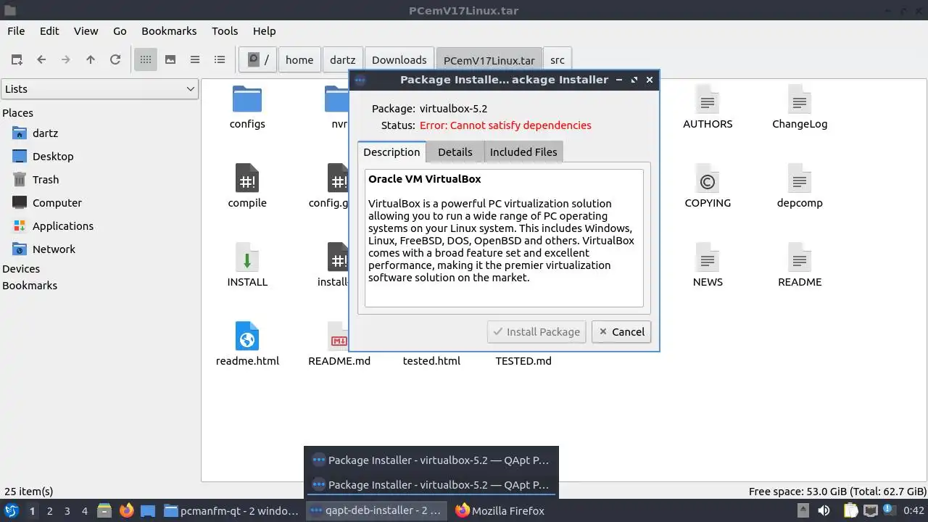Screen dimensions: 928x522
Task: Switch to compact list view
Action: tap(195, 59)
